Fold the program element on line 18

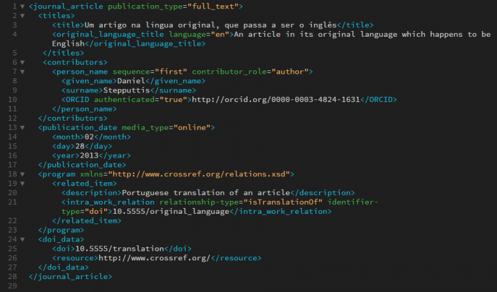pyautogui.click(x=23, y=174)
